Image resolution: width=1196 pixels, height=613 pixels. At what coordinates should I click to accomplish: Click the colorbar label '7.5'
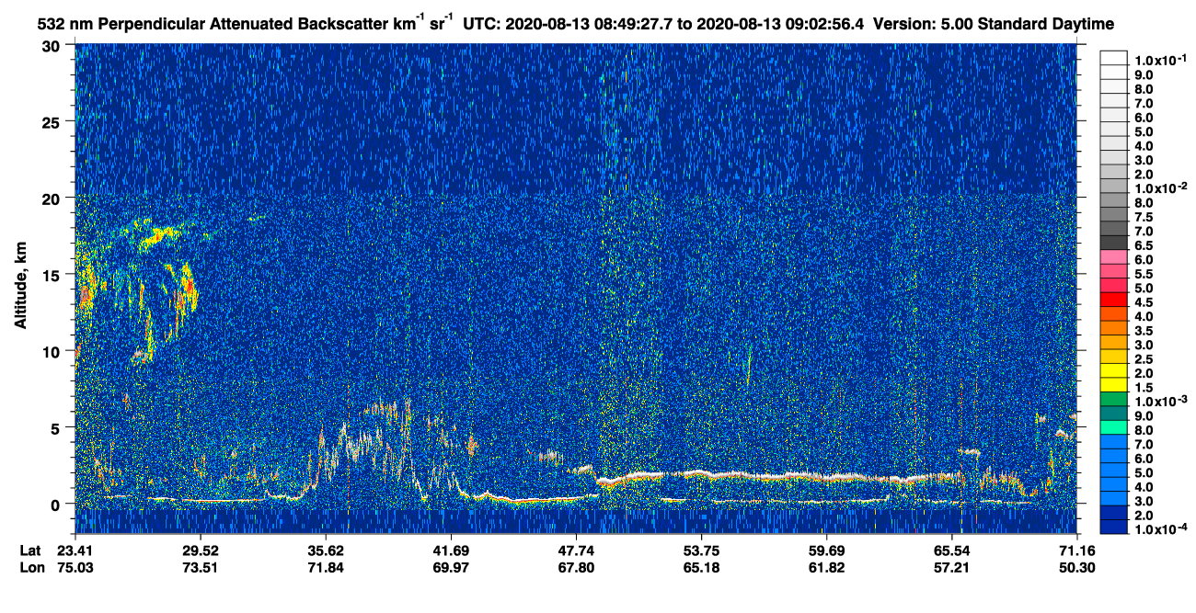(x=1144, y=217)
